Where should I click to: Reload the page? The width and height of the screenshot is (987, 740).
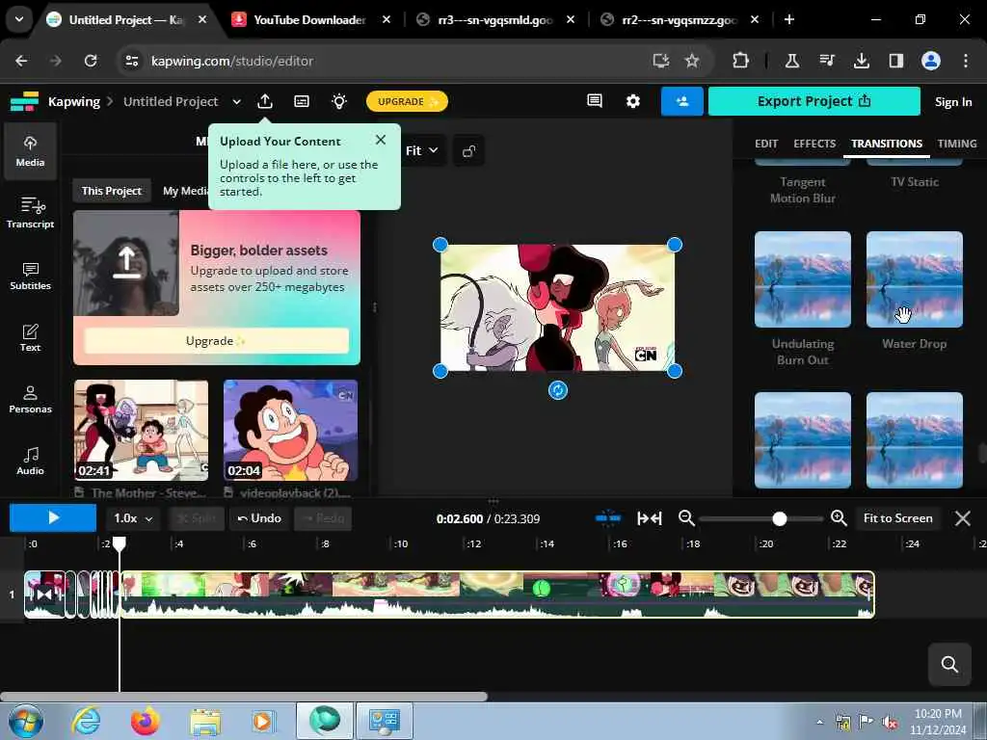point(91,61)
